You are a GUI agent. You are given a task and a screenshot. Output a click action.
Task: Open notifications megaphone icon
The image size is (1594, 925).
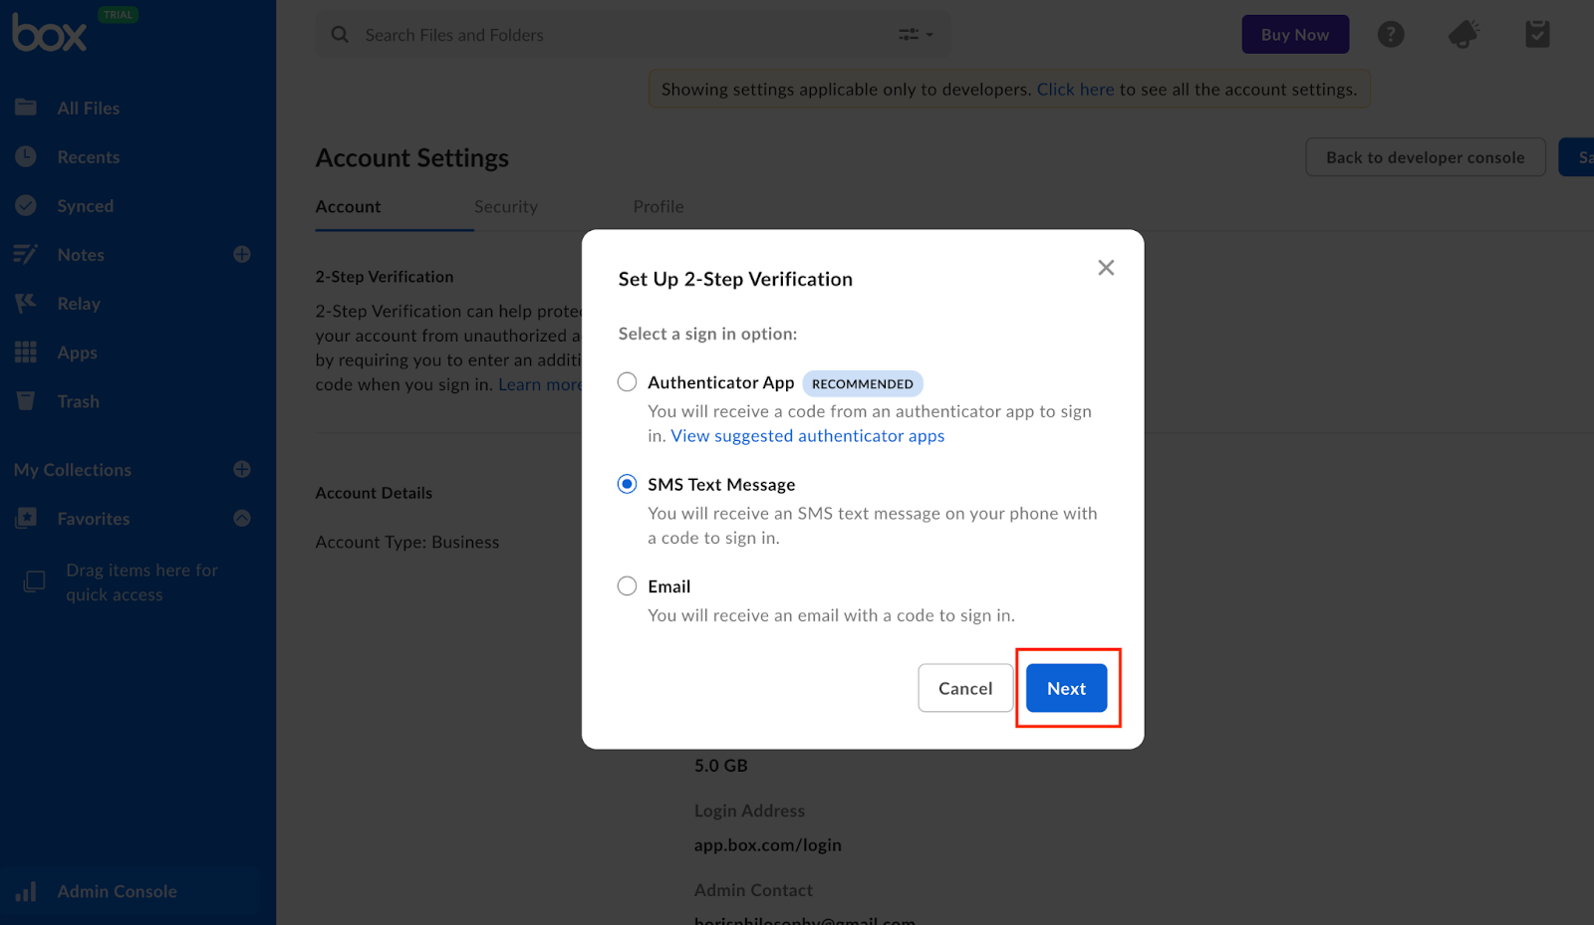click(1463, 35)
